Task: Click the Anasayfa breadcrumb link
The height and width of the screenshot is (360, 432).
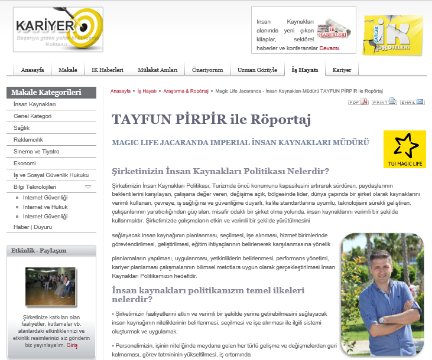Action: (x=121, y=91)
